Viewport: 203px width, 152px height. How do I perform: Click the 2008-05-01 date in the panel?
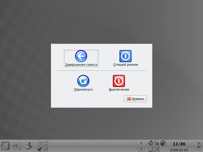pyautogui.click(x=179, y=150)
